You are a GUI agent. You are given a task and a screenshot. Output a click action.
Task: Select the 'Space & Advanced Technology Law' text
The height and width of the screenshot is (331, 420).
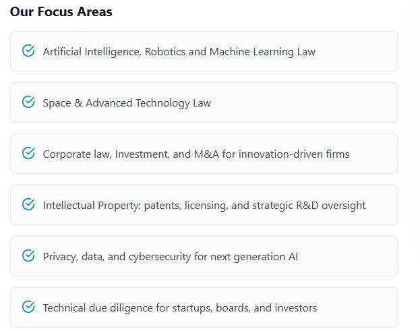pos(127,103)
